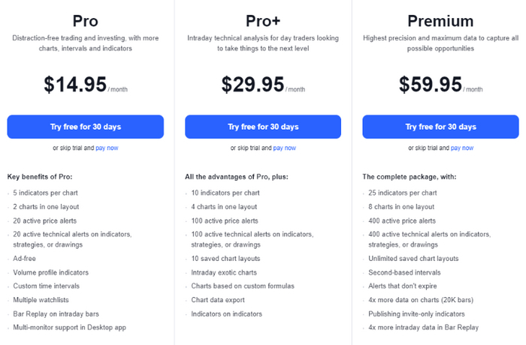Screen dimensions: 526x345
Task: Open the Premium plan pay now link
Action: pos(461,148)
